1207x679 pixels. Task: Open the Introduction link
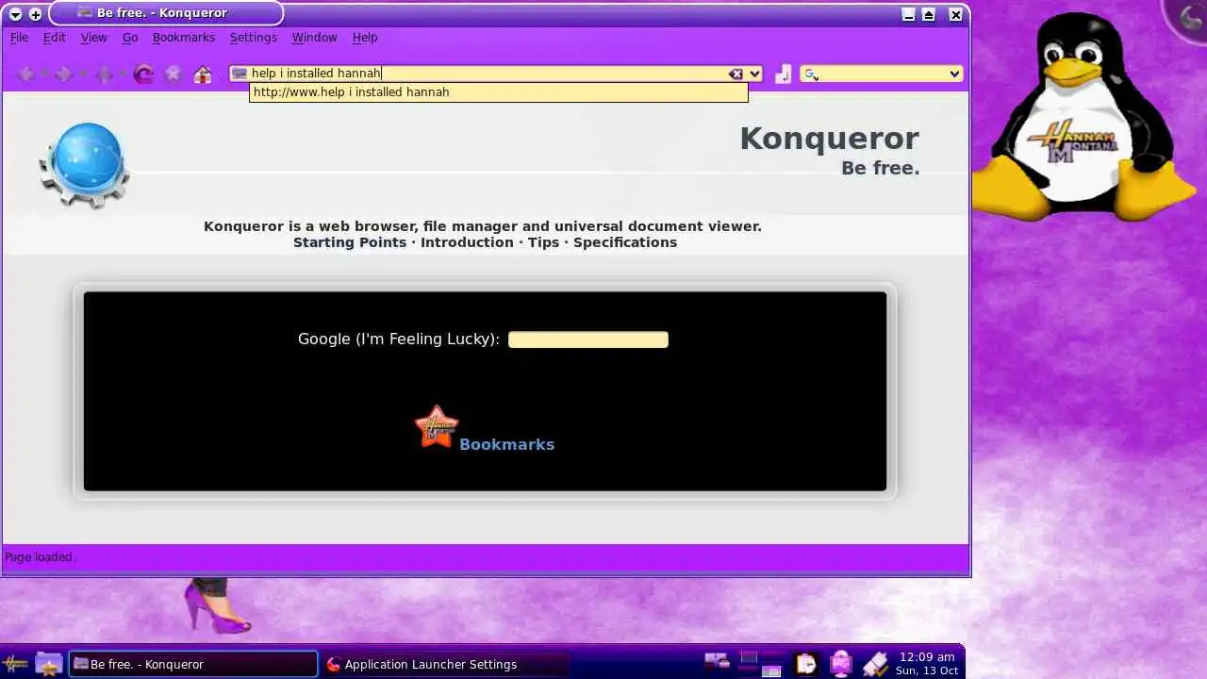tap(467, 242)
